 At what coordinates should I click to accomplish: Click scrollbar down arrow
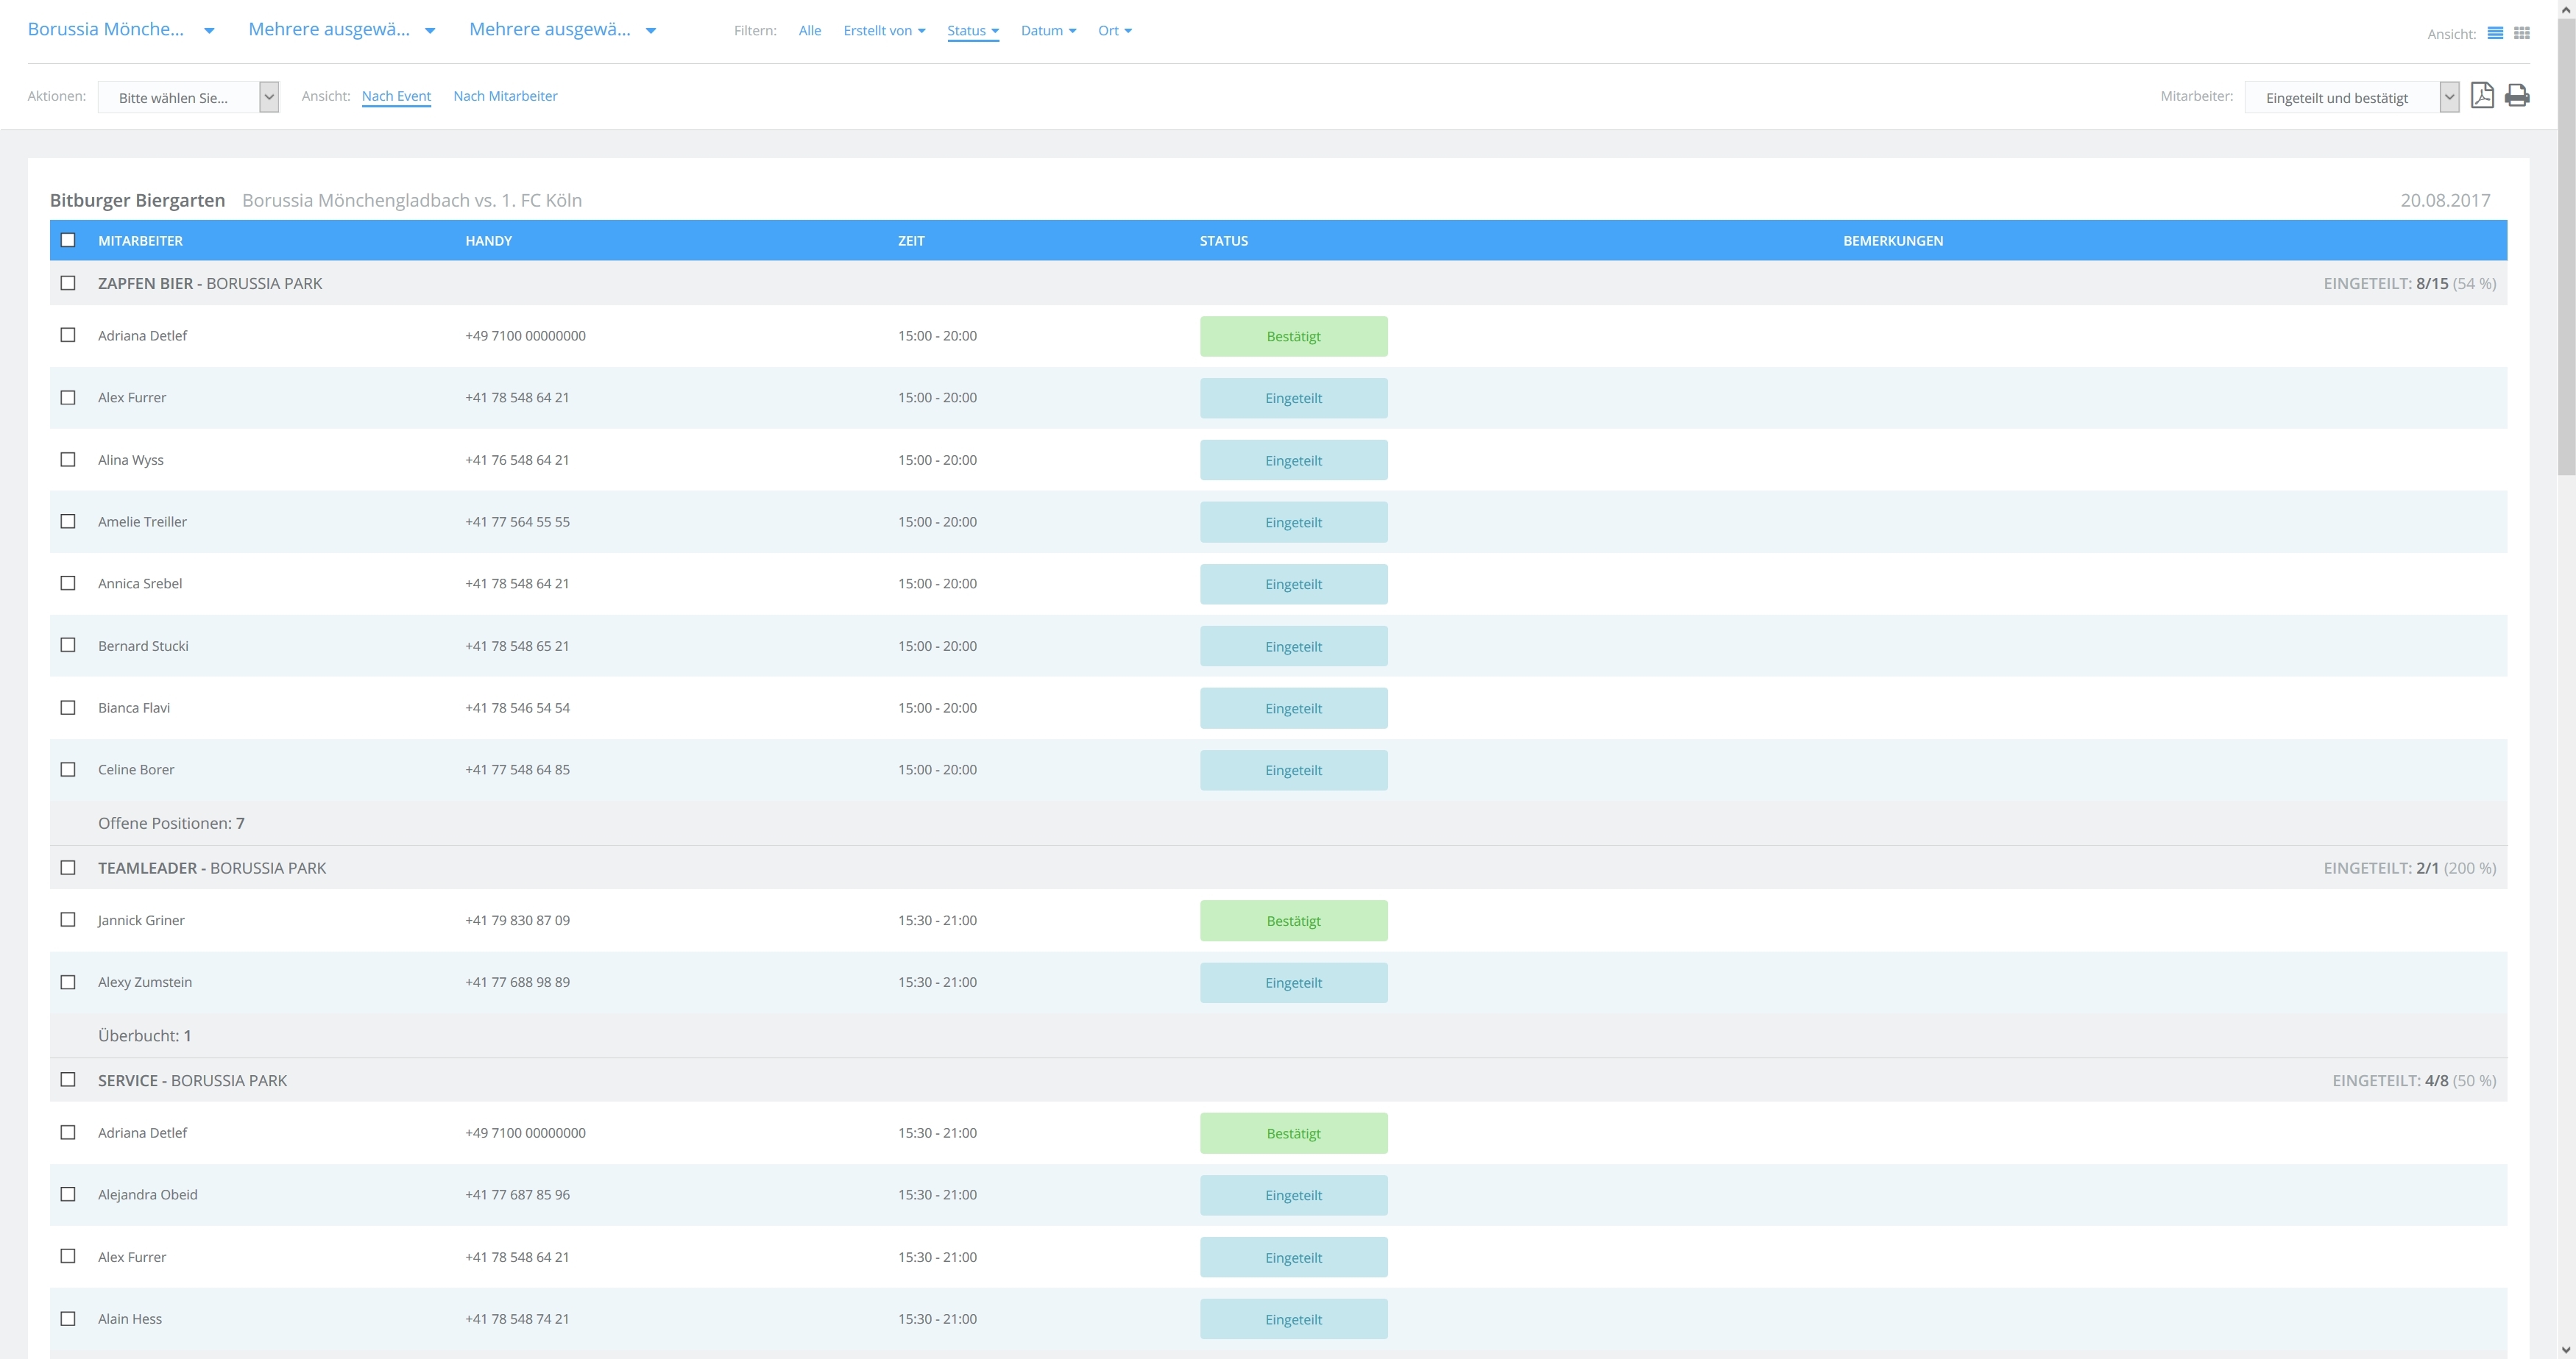tap(2566, 1350)
